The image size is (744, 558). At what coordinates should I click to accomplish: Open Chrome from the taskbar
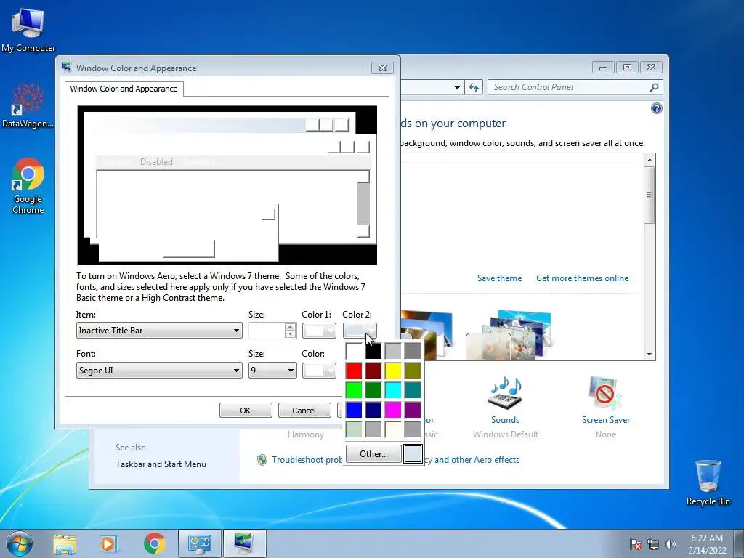(x=155, y=543)
